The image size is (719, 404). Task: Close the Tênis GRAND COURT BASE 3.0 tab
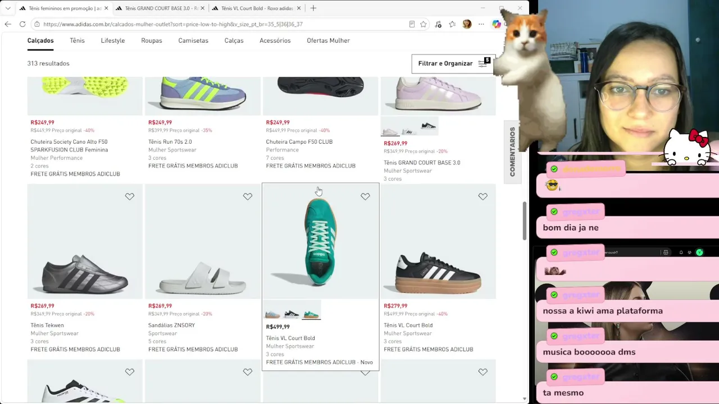(x=202, y=8)
